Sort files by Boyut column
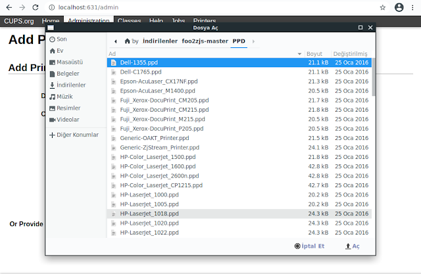This screenshot has height=274, width=421. click(314, 54)
